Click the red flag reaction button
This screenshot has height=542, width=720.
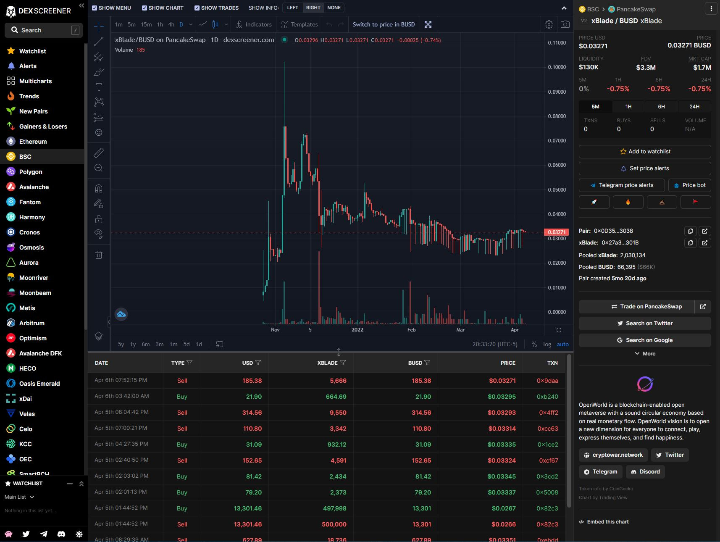[696, 202]
